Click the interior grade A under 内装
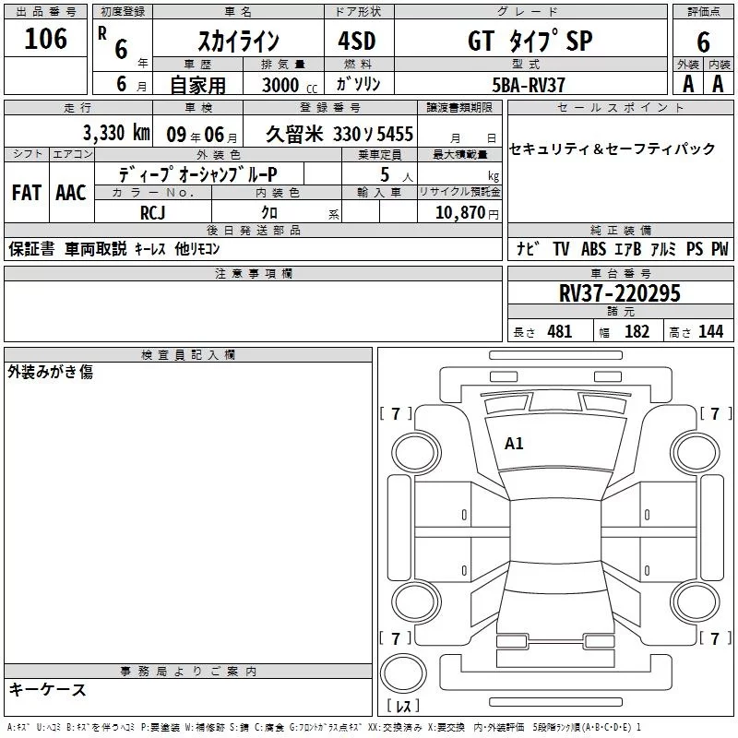Viewport: 738px width, 738px height. tap(718, 83)
